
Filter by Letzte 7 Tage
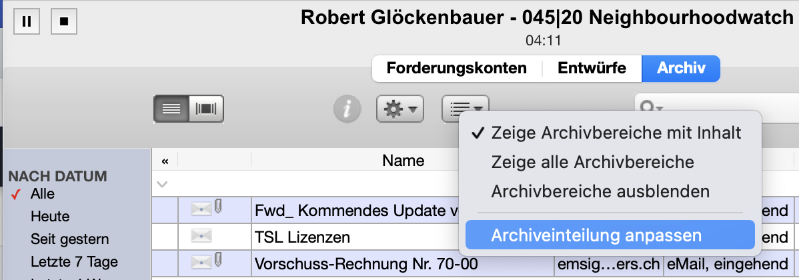74,262
